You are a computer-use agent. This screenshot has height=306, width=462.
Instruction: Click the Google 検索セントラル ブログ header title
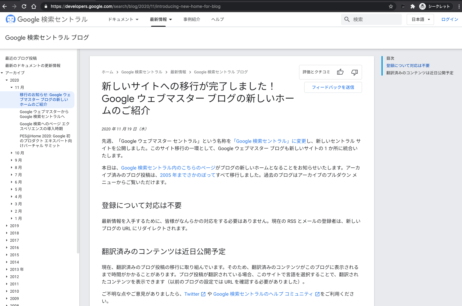tap(47, 38)
